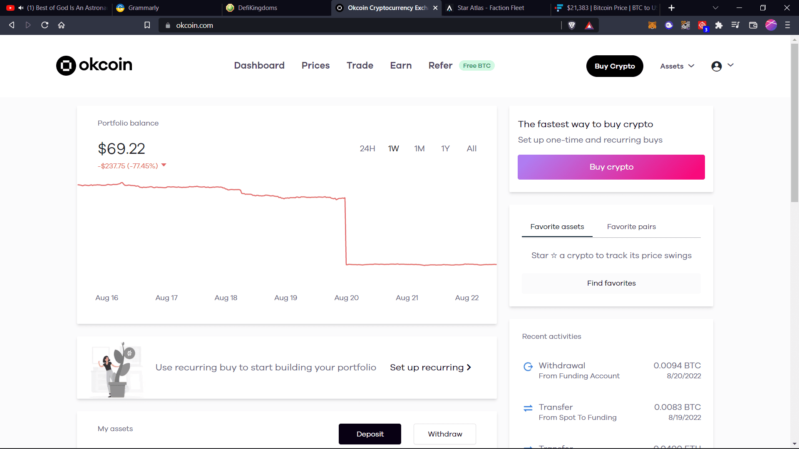Switch to the Grammarly tab
Viewport: 799px width, 449px height.
pos(166,8)
